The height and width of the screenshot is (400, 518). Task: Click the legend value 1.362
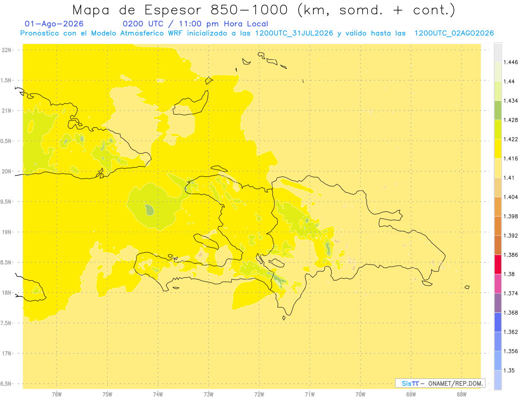tap(512, 332)
